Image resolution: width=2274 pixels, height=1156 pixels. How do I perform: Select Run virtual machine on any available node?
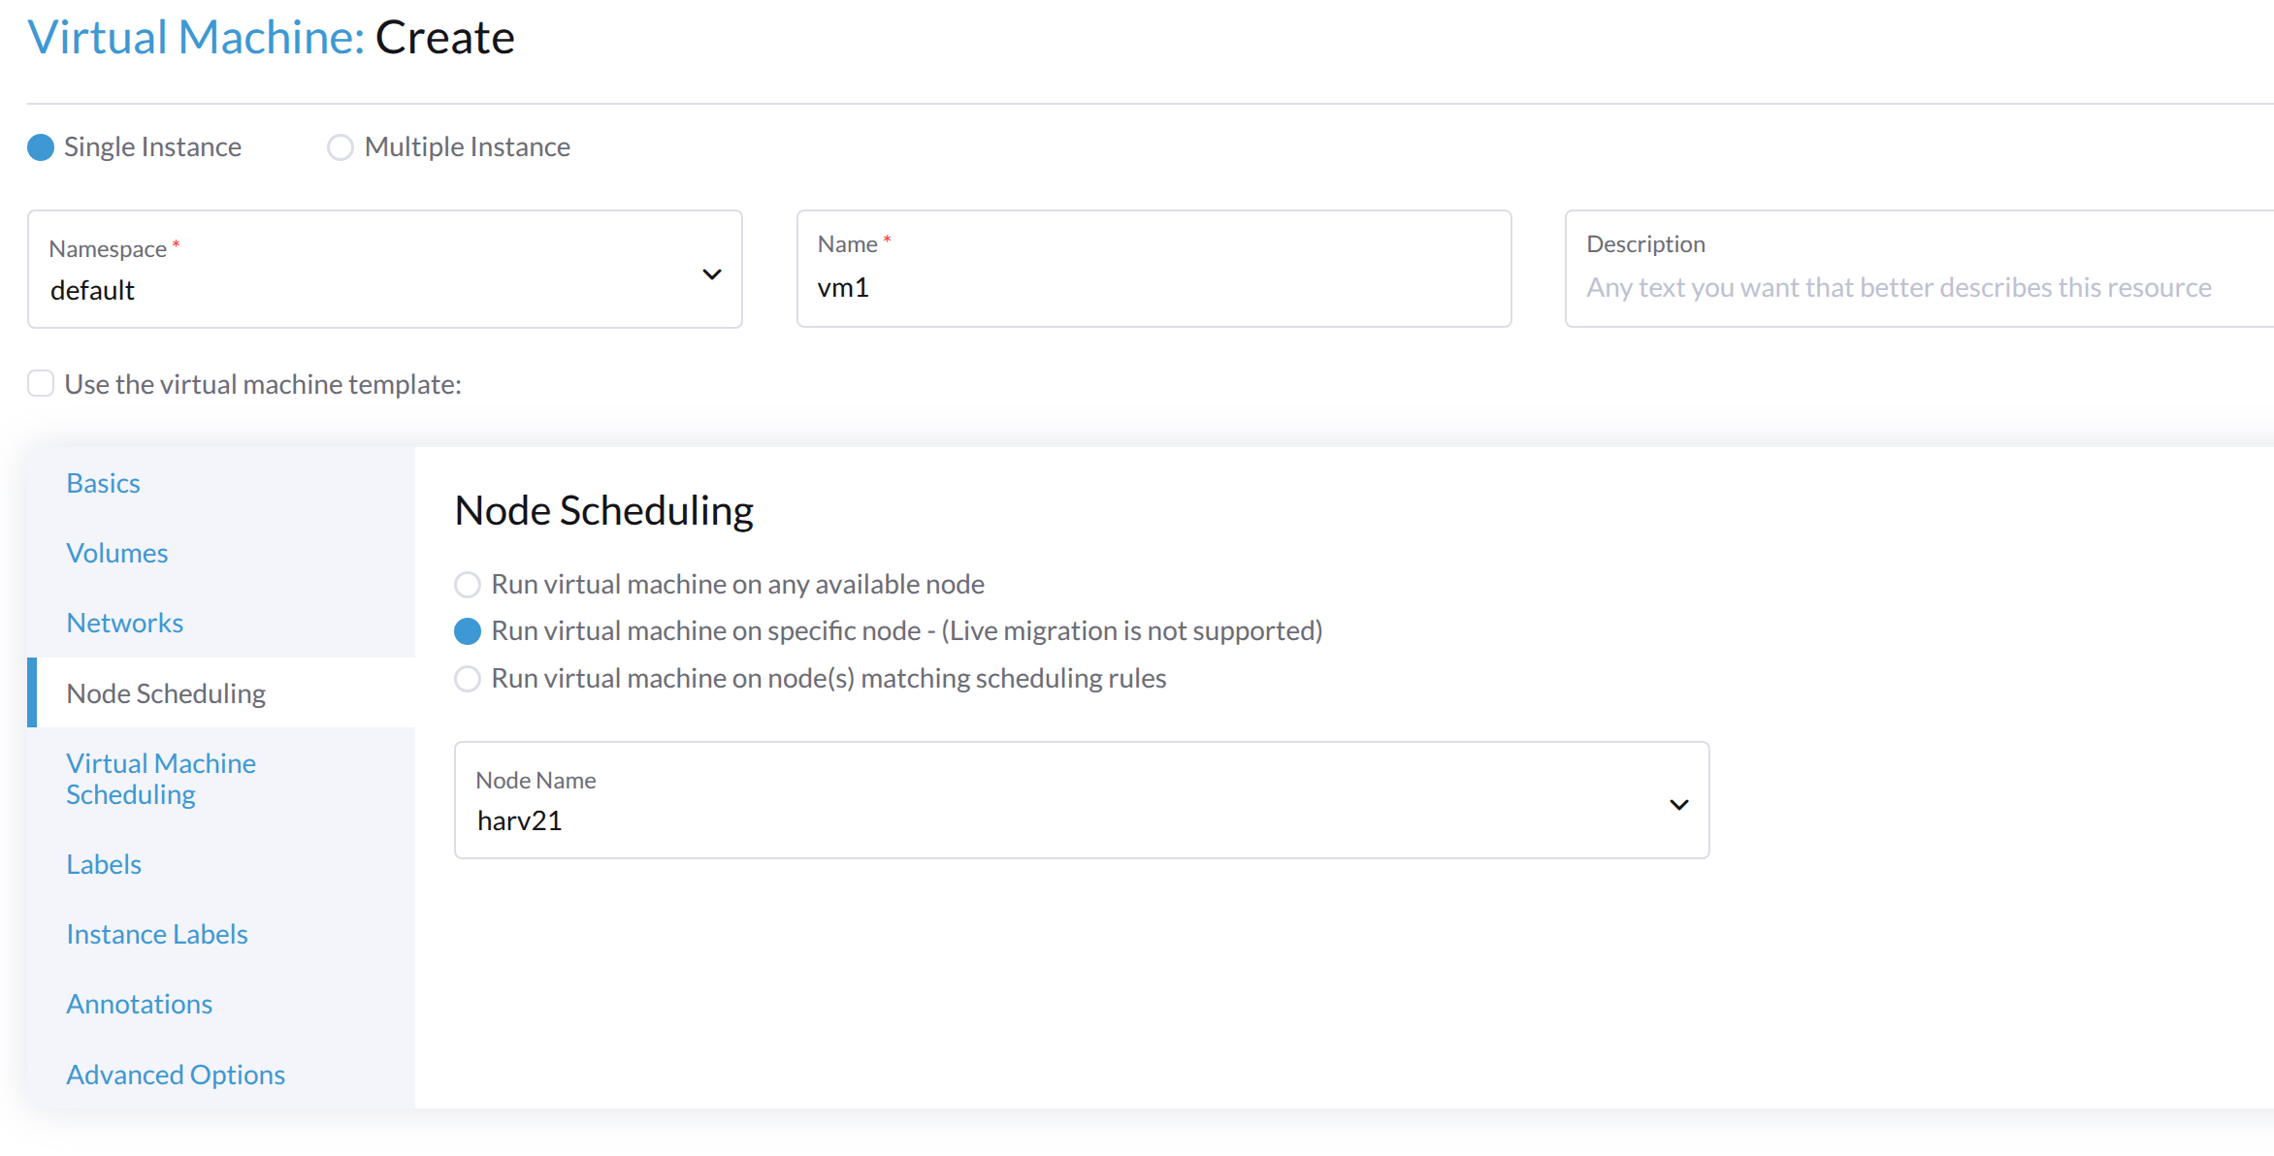(468, 584)
